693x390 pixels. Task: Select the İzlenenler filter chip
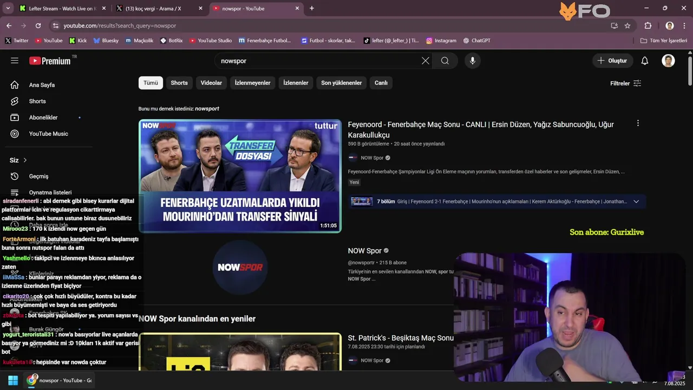(296, 83)
